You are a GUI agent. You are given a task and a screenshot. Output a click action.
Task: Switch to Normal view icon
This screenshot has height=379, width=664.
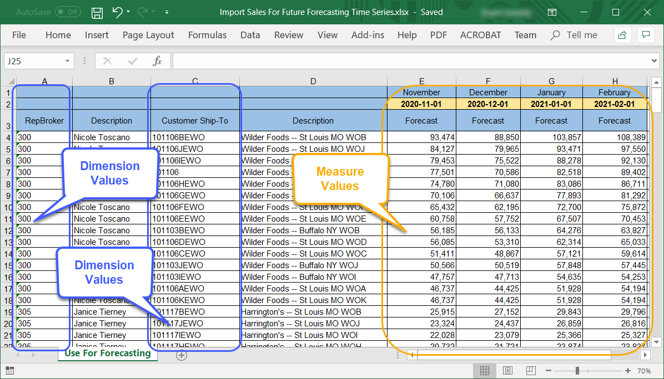[x=485, y=371]
